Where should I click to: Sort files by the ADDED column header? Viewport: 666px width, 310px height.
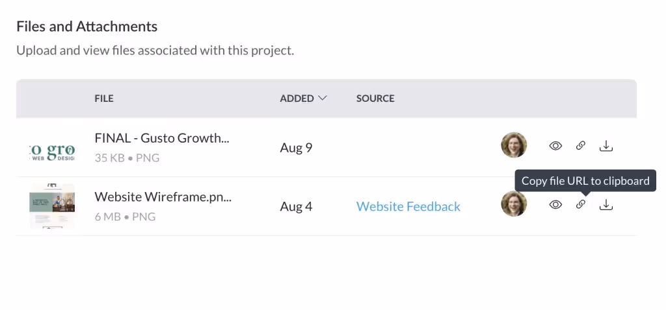coord(297,99)
